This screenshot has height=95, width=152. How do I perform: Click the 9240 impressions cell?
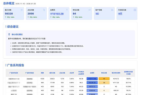(x=52, y=86)
